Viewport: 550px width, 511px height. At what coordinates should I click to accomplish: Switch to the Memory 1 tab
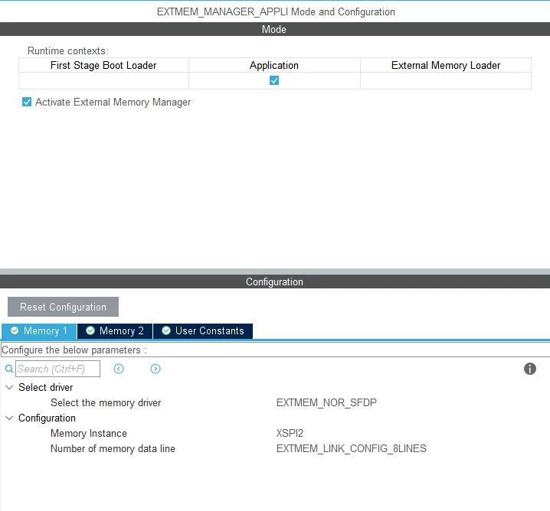point(39,331)
